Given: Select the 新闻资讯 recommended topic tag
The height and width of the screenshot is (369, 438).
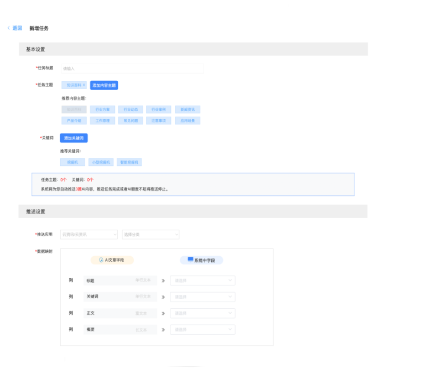Looking at the screenshot, I should (x=187, y=110).
